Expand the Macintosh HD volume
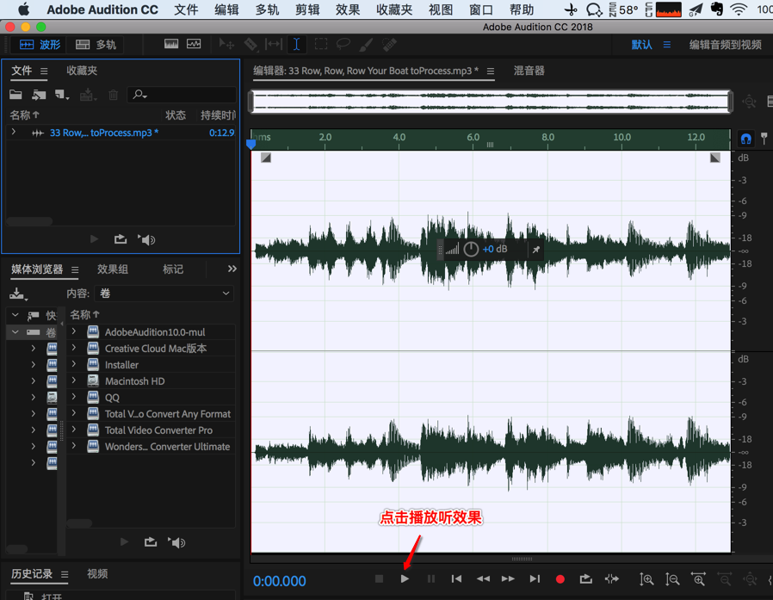 74,380
